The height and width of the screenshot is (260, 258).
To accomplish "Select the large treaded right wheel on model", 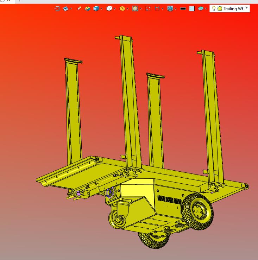I will coord(197,211).
